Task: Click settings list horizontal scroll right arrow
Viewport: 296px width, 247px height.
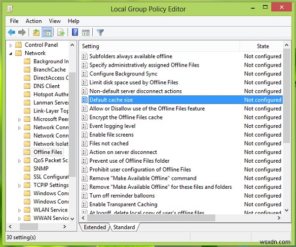Action: tap(279, 218)
